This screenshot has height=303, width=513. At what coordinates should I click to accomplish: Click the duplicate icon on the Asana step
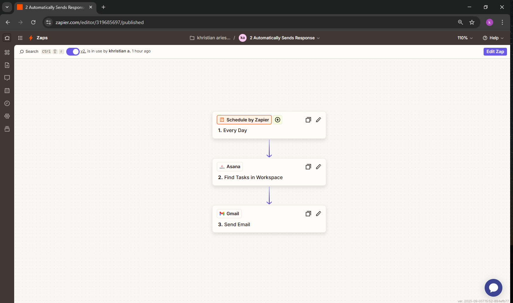coord(308,167)
